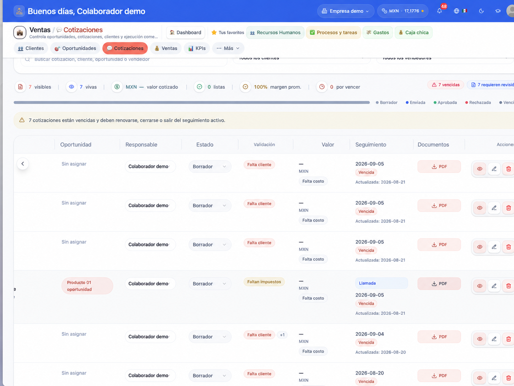The height and width of the screenshot is (386, 514).
Task: Click the dollar icon beside valor cotizado
Action: [x=117, y=87]
